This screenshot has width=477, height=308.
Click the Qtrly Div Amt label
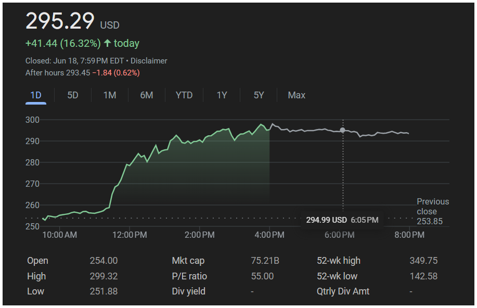343,291
